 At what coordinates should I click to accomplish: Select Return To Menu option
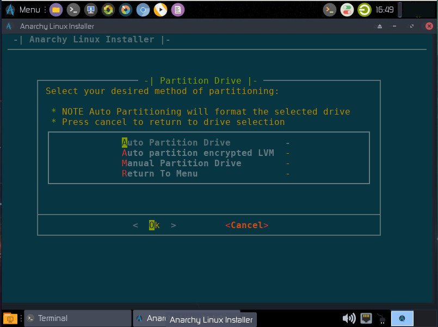point(160,173)
